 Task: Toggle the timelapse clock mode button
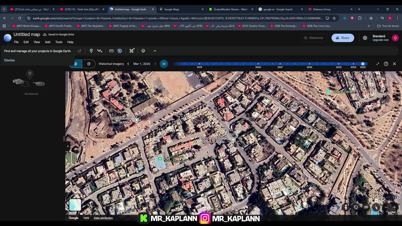pos(89,64)
